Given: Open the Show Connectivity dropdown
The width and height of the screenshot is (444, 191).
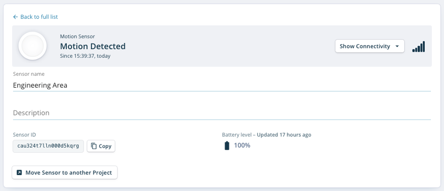Looking at the screenshot, I should click(370, 46).
